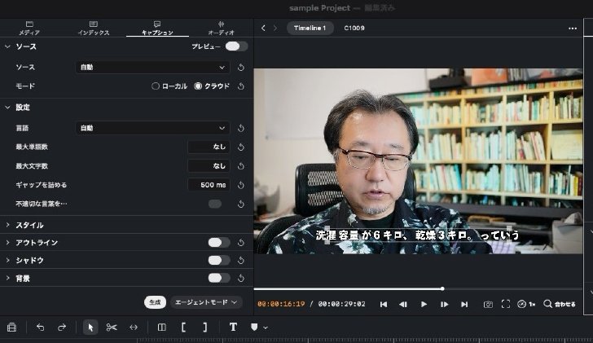Enable the シャドウ toggle
Viewport: 593px width, 343px height.
pyautogui.click(x=219, y=260)
